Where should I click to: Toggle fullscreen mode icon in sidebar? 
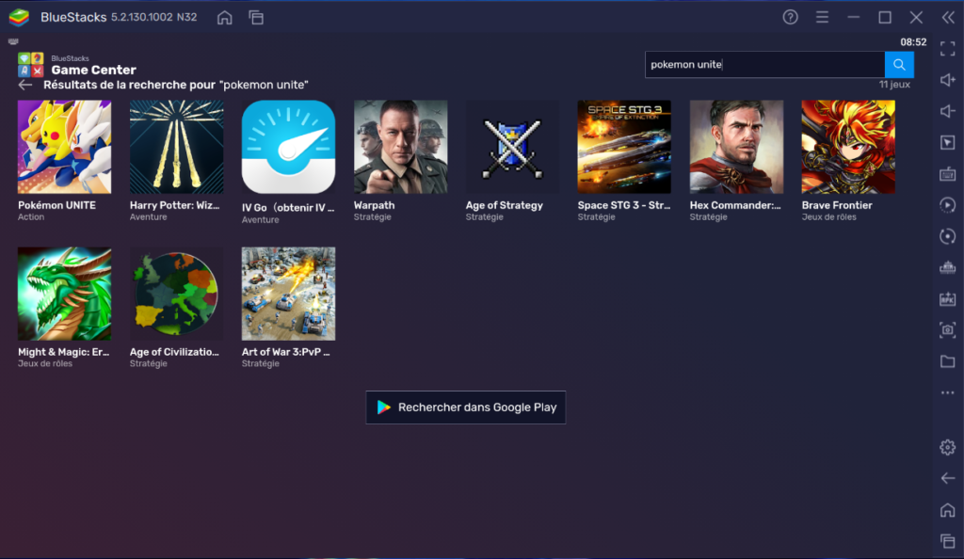coord(947,49)
